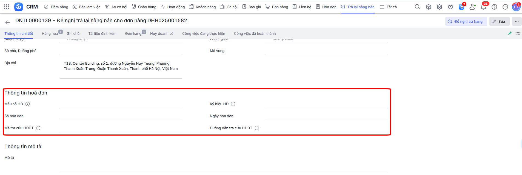Open the blue shopping cart icon
The height and width of the screenshot is (175, 522).
461,7
